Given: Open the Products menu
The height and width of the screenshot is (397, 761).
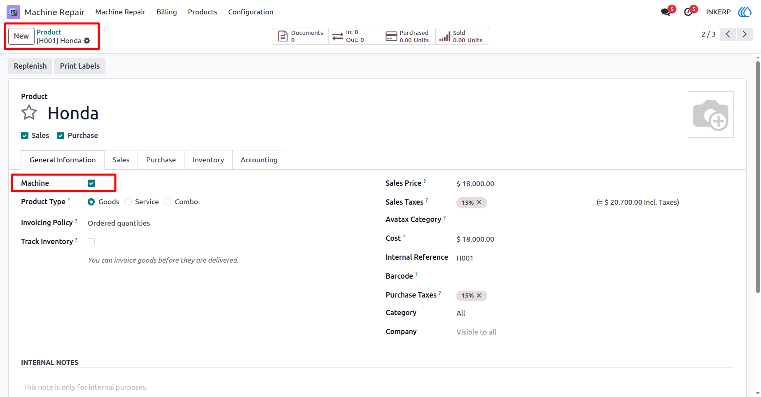Looking at the screenshot, I should click(203, 12).
